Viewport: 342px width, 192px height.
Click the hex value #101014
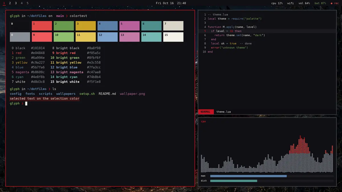pyautogui.click(x=38, y=48)
